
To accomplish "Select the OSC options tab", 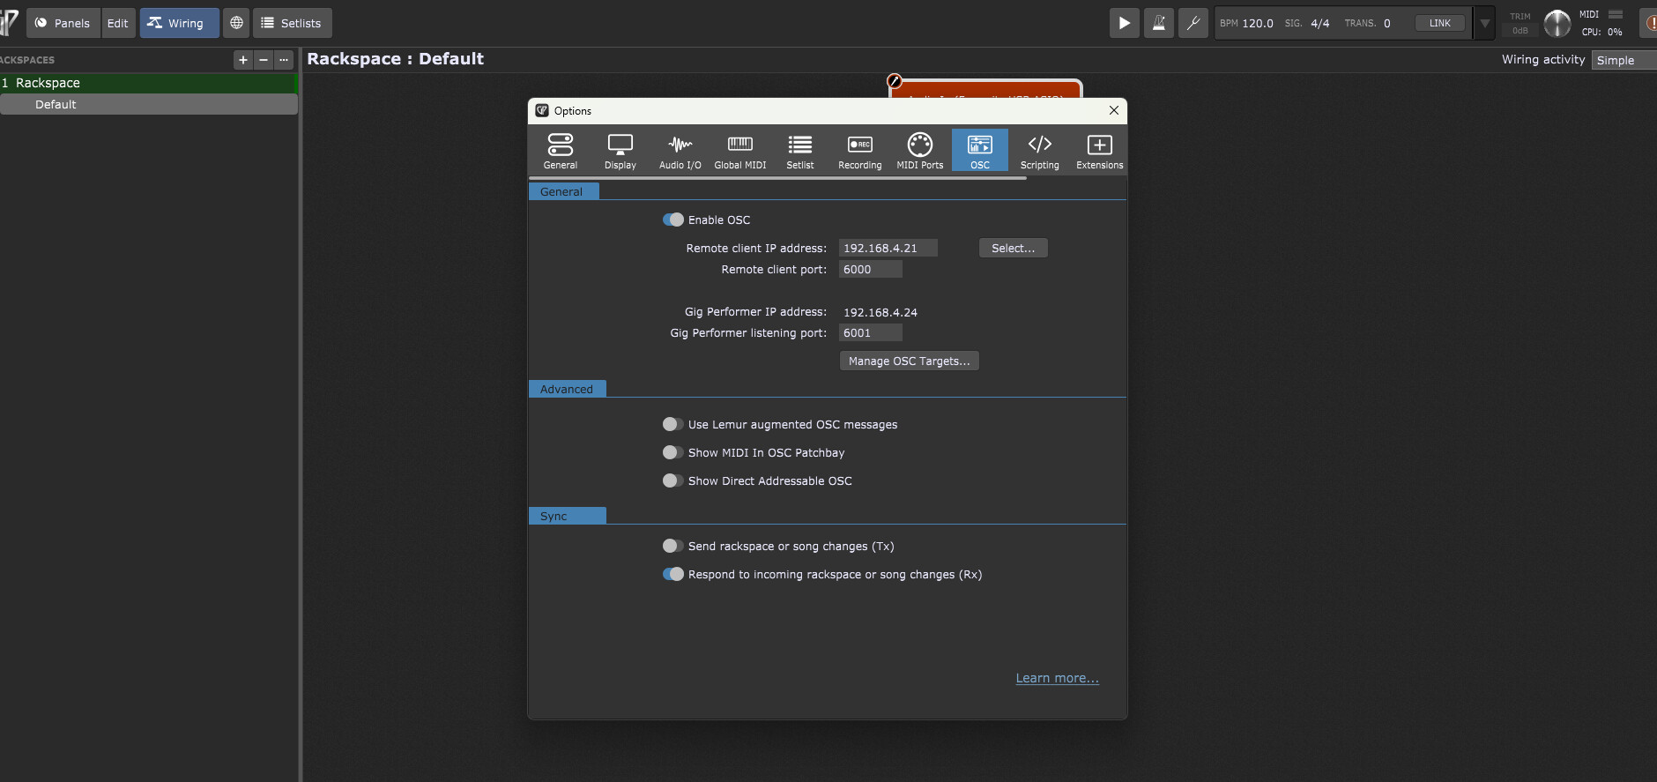I will coord(980,151).
